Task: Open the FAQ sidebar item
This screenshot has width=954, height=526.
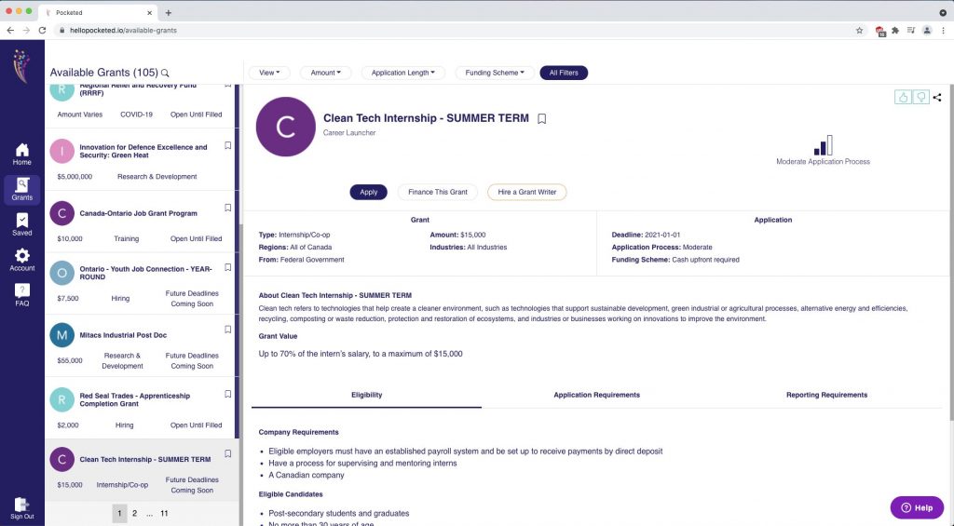Action: 22,295
